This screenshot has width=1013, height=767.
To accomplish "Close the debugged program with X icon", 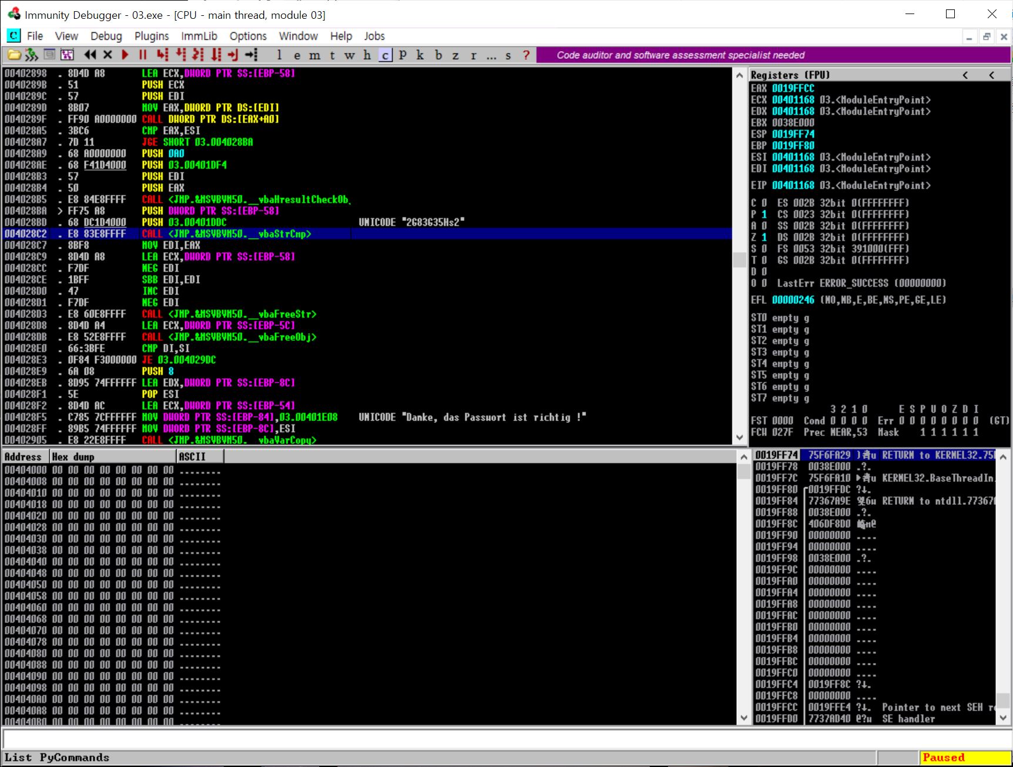I will click(108, 55).
